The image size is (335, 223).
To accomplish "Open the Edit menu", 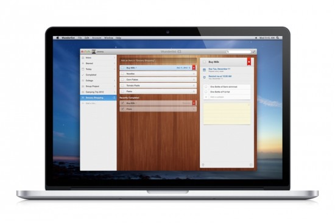I will (x=86, y=38).
